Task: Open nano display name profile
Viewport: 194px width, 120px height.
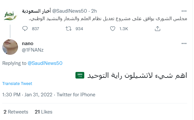Action: click(x=27, y=43)
